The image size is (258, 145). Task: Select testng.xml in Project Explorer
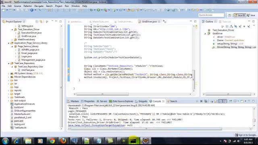tap(19, 124)
